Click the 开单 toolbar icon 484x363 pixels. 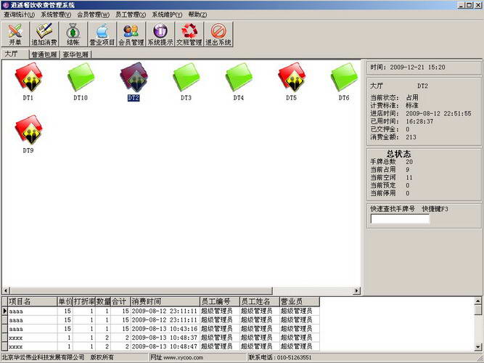click(x=15, y=34)
